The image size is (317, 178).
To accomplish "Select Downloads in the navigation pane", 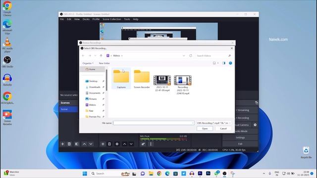I will (95, 87).
